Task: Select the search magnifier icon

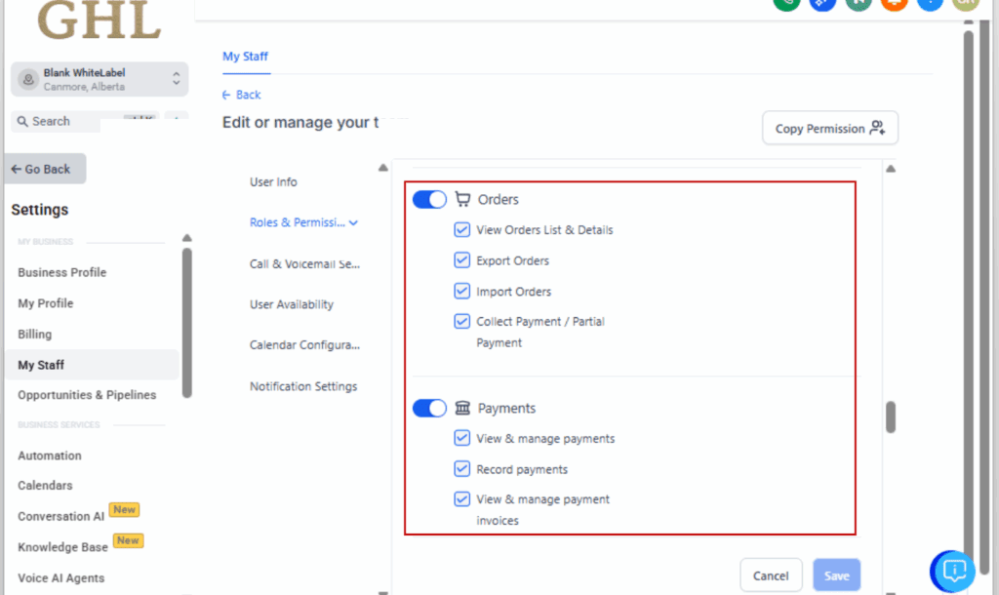Action: tap(23, 121)
